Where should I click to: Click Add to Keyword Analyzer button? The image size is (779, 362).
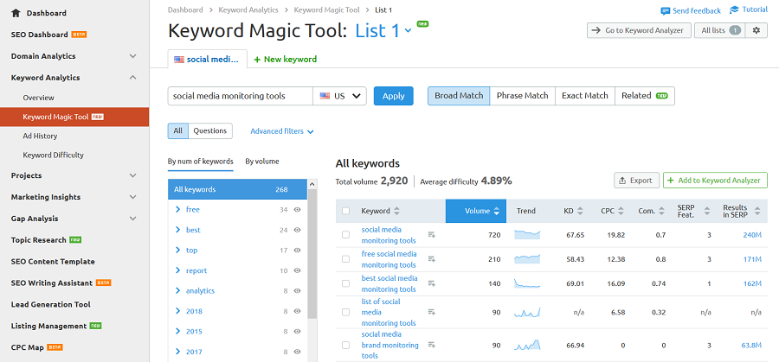pyautogui.click(x=715, y=181)
